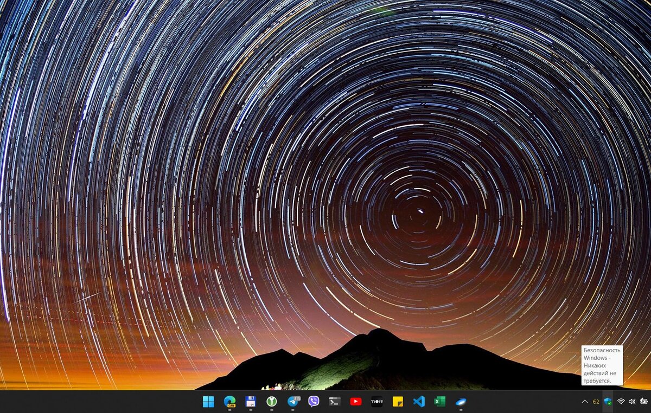
Task: Open the floppy disk app on taskbar
Action: point(251,402)
